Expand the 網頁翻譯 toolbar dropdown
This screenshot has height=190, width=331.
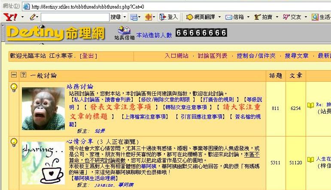(x=219, y=17)
